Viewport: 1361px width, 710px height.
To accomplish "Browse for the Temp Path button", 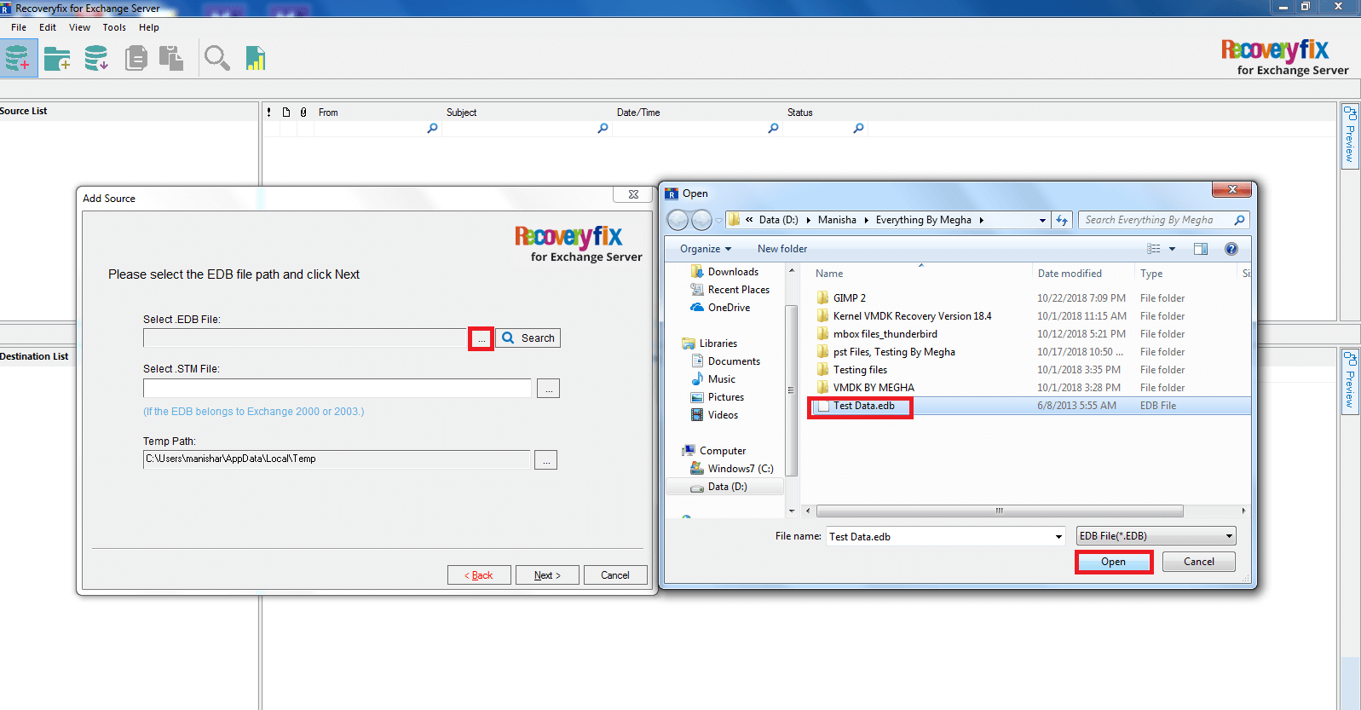I will tap(545, 460).
